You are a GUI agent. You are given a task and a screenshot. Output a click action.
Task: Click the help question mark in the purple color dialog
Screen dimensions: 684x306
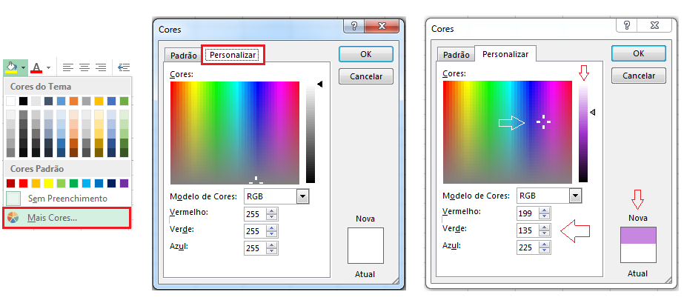tap(626, 26)
